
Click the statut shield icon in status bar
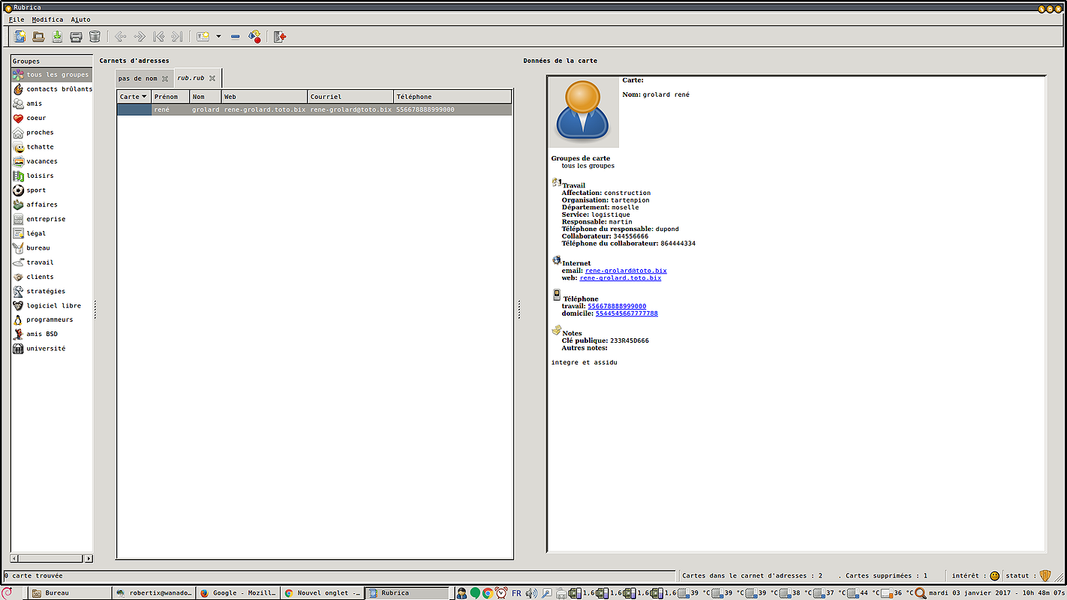coord(1044,576)
